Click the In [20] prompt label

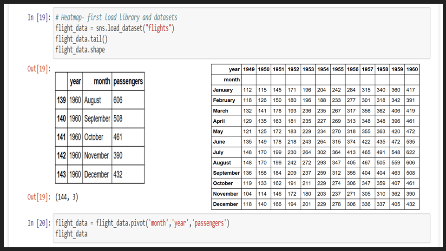point(39,223)
